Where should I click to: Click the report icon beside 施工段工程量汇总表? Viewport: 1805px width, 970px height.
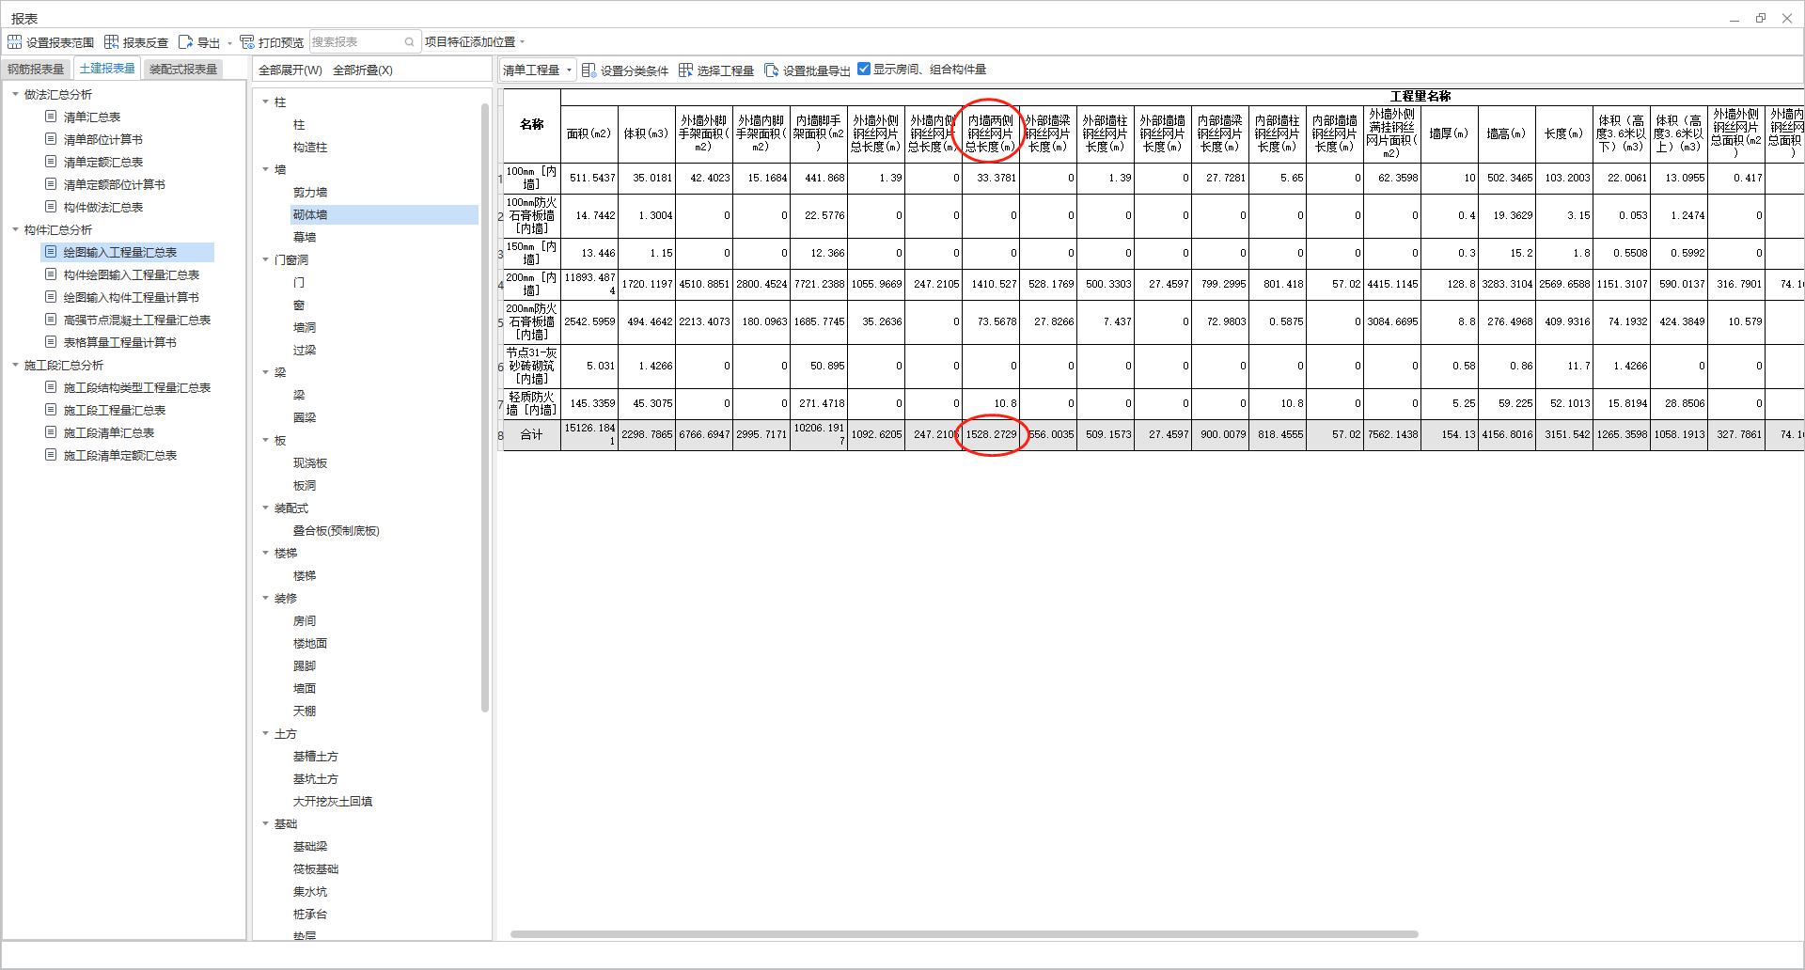point(51,410)
